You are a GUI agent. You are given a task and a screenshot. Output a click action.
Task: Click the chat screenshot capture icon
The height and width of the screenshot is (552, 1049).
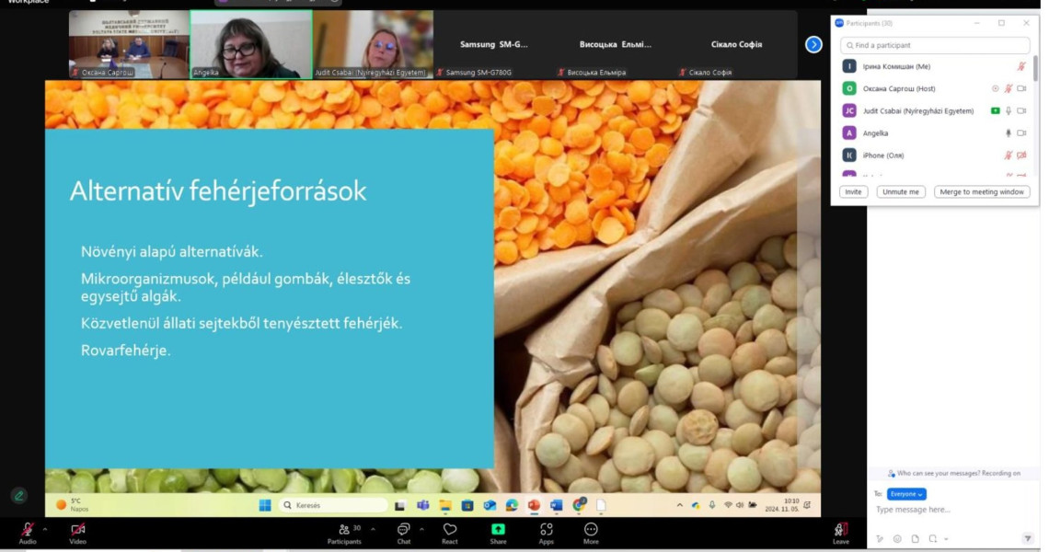pos(932,538)
